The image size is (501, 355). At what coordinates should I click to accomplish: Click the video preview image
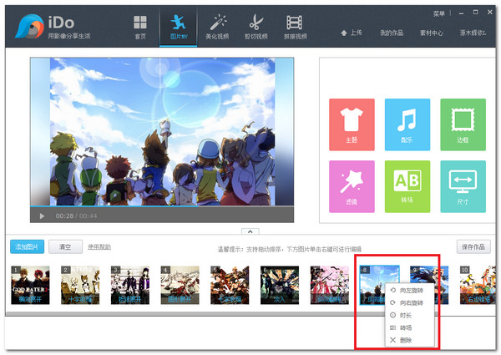[x=162, y=131]
